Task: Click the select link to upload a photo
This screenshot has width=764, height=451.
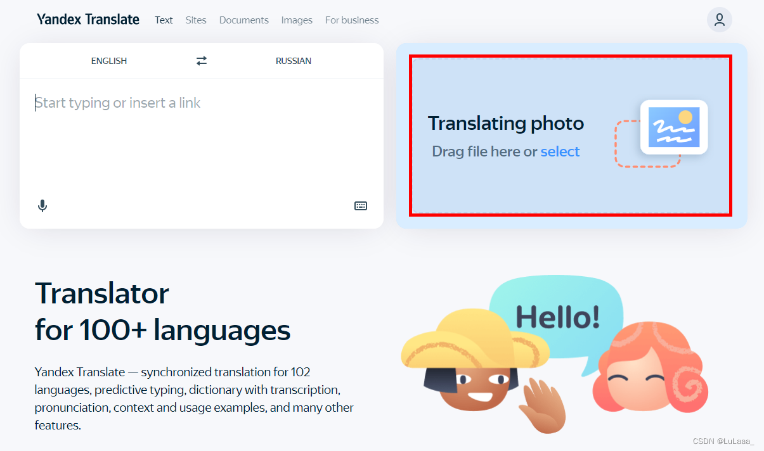Action: pyautogui.click(x=560, y=151)
